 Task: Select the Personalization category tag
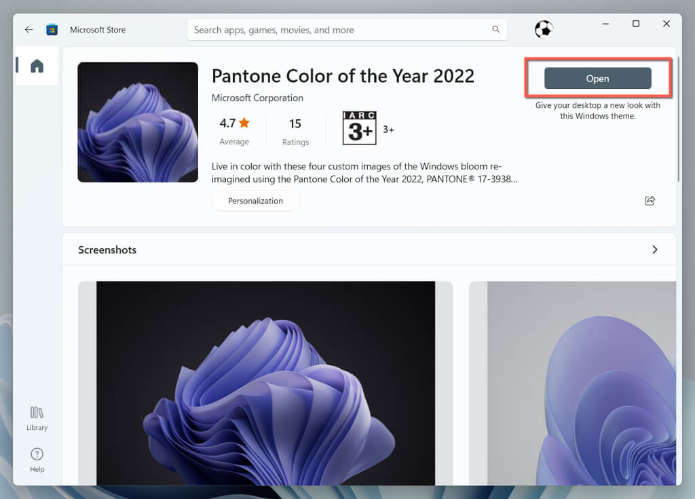pos(255,201)
